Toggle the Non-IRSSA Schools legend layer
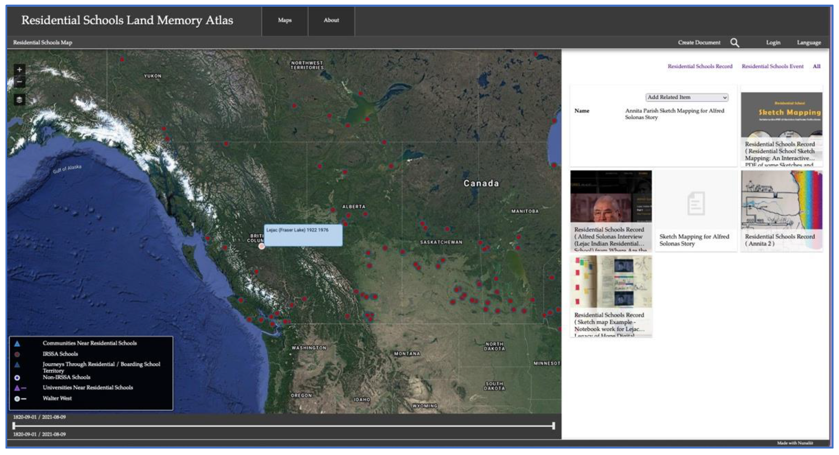The width and height of the screenshot is (839, 455). 17,378
